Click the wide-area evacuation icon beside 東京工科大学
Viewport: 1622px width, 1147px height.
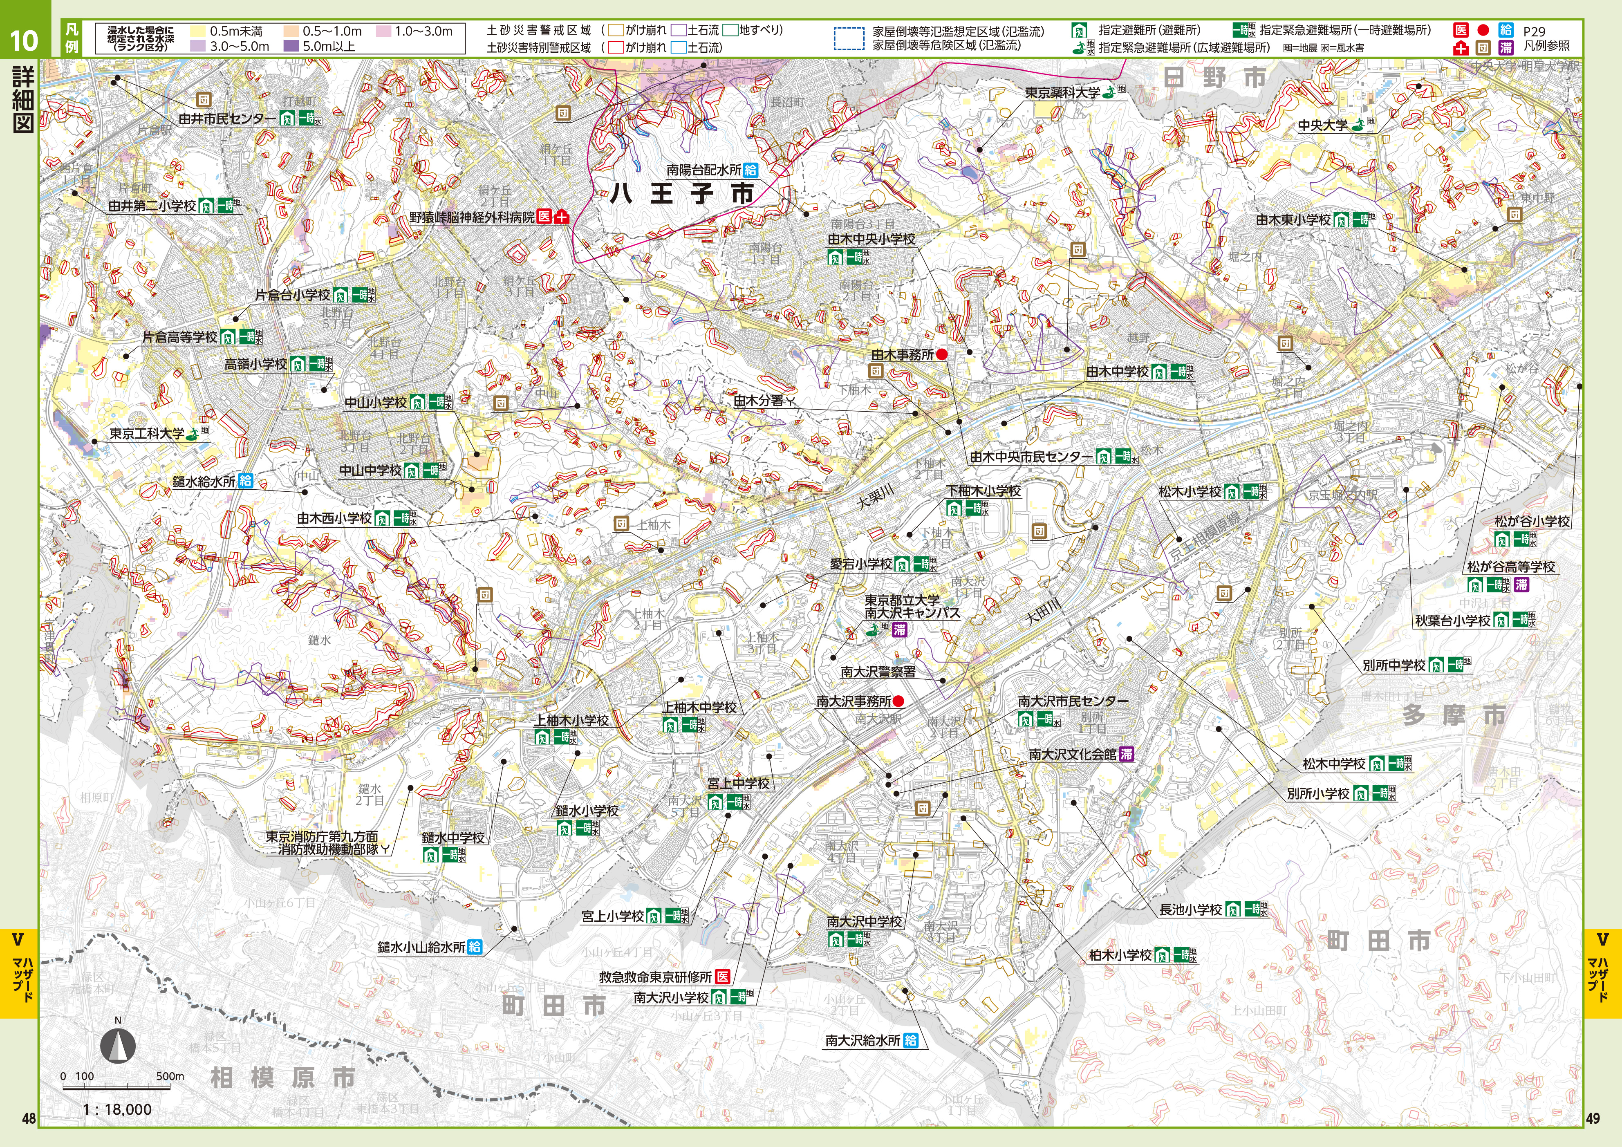pyautogui.click(x=192, y=433)
